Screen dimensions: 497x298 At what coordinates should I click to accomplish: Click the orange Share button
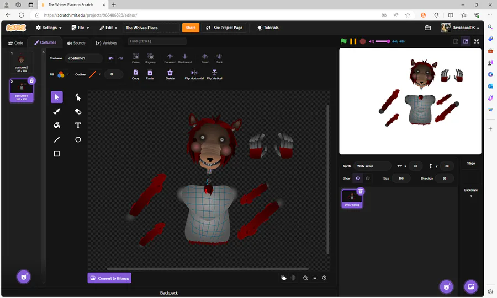point(191,28)
